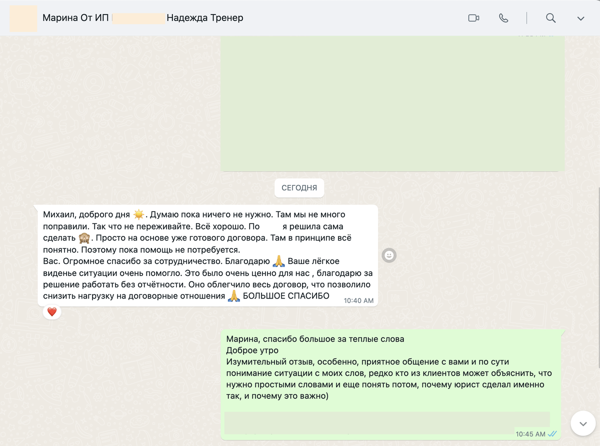600x446 pixels.
Task: Click the monkey emoji in Marina's message
Action: [x=84, y=238]
